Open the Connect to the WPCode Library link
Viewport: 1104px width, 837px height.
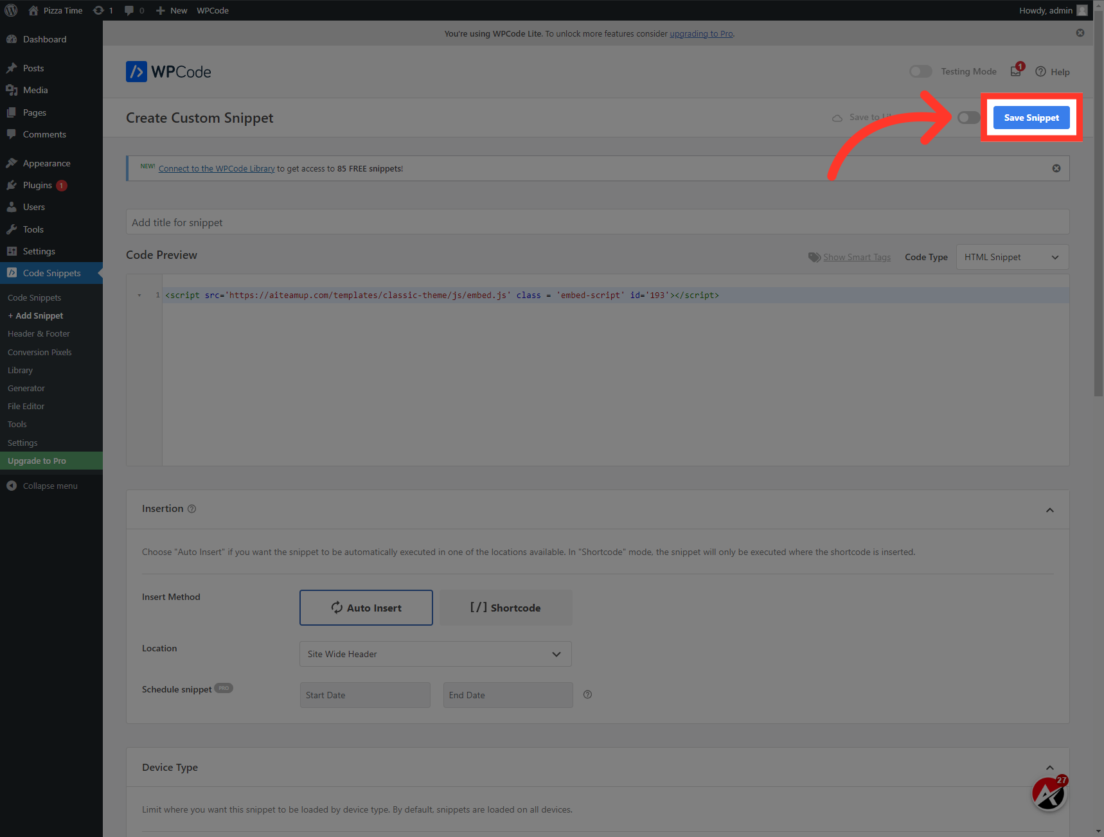[217, 168]
